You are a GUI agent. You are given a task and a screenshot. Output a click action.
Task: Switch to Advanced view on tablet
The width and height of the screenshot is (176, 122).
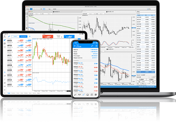(23, 36)
